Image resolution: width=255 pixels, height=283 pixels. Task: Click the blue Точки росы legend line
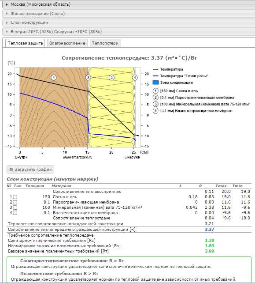[x=155, y=76]
